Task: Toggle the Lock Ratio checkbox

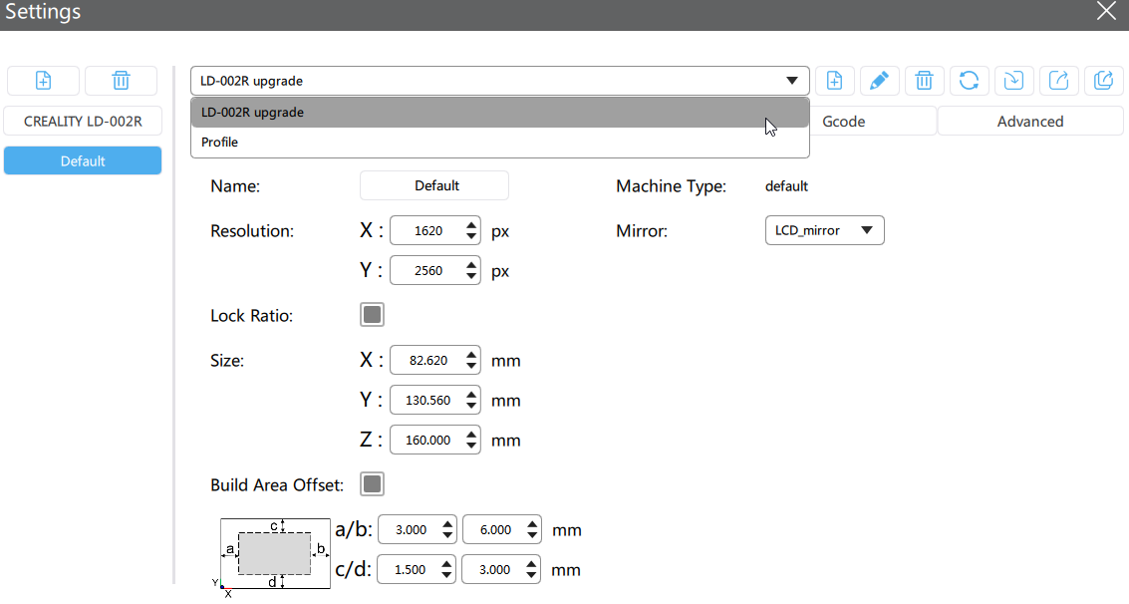Action: point(372,315)
